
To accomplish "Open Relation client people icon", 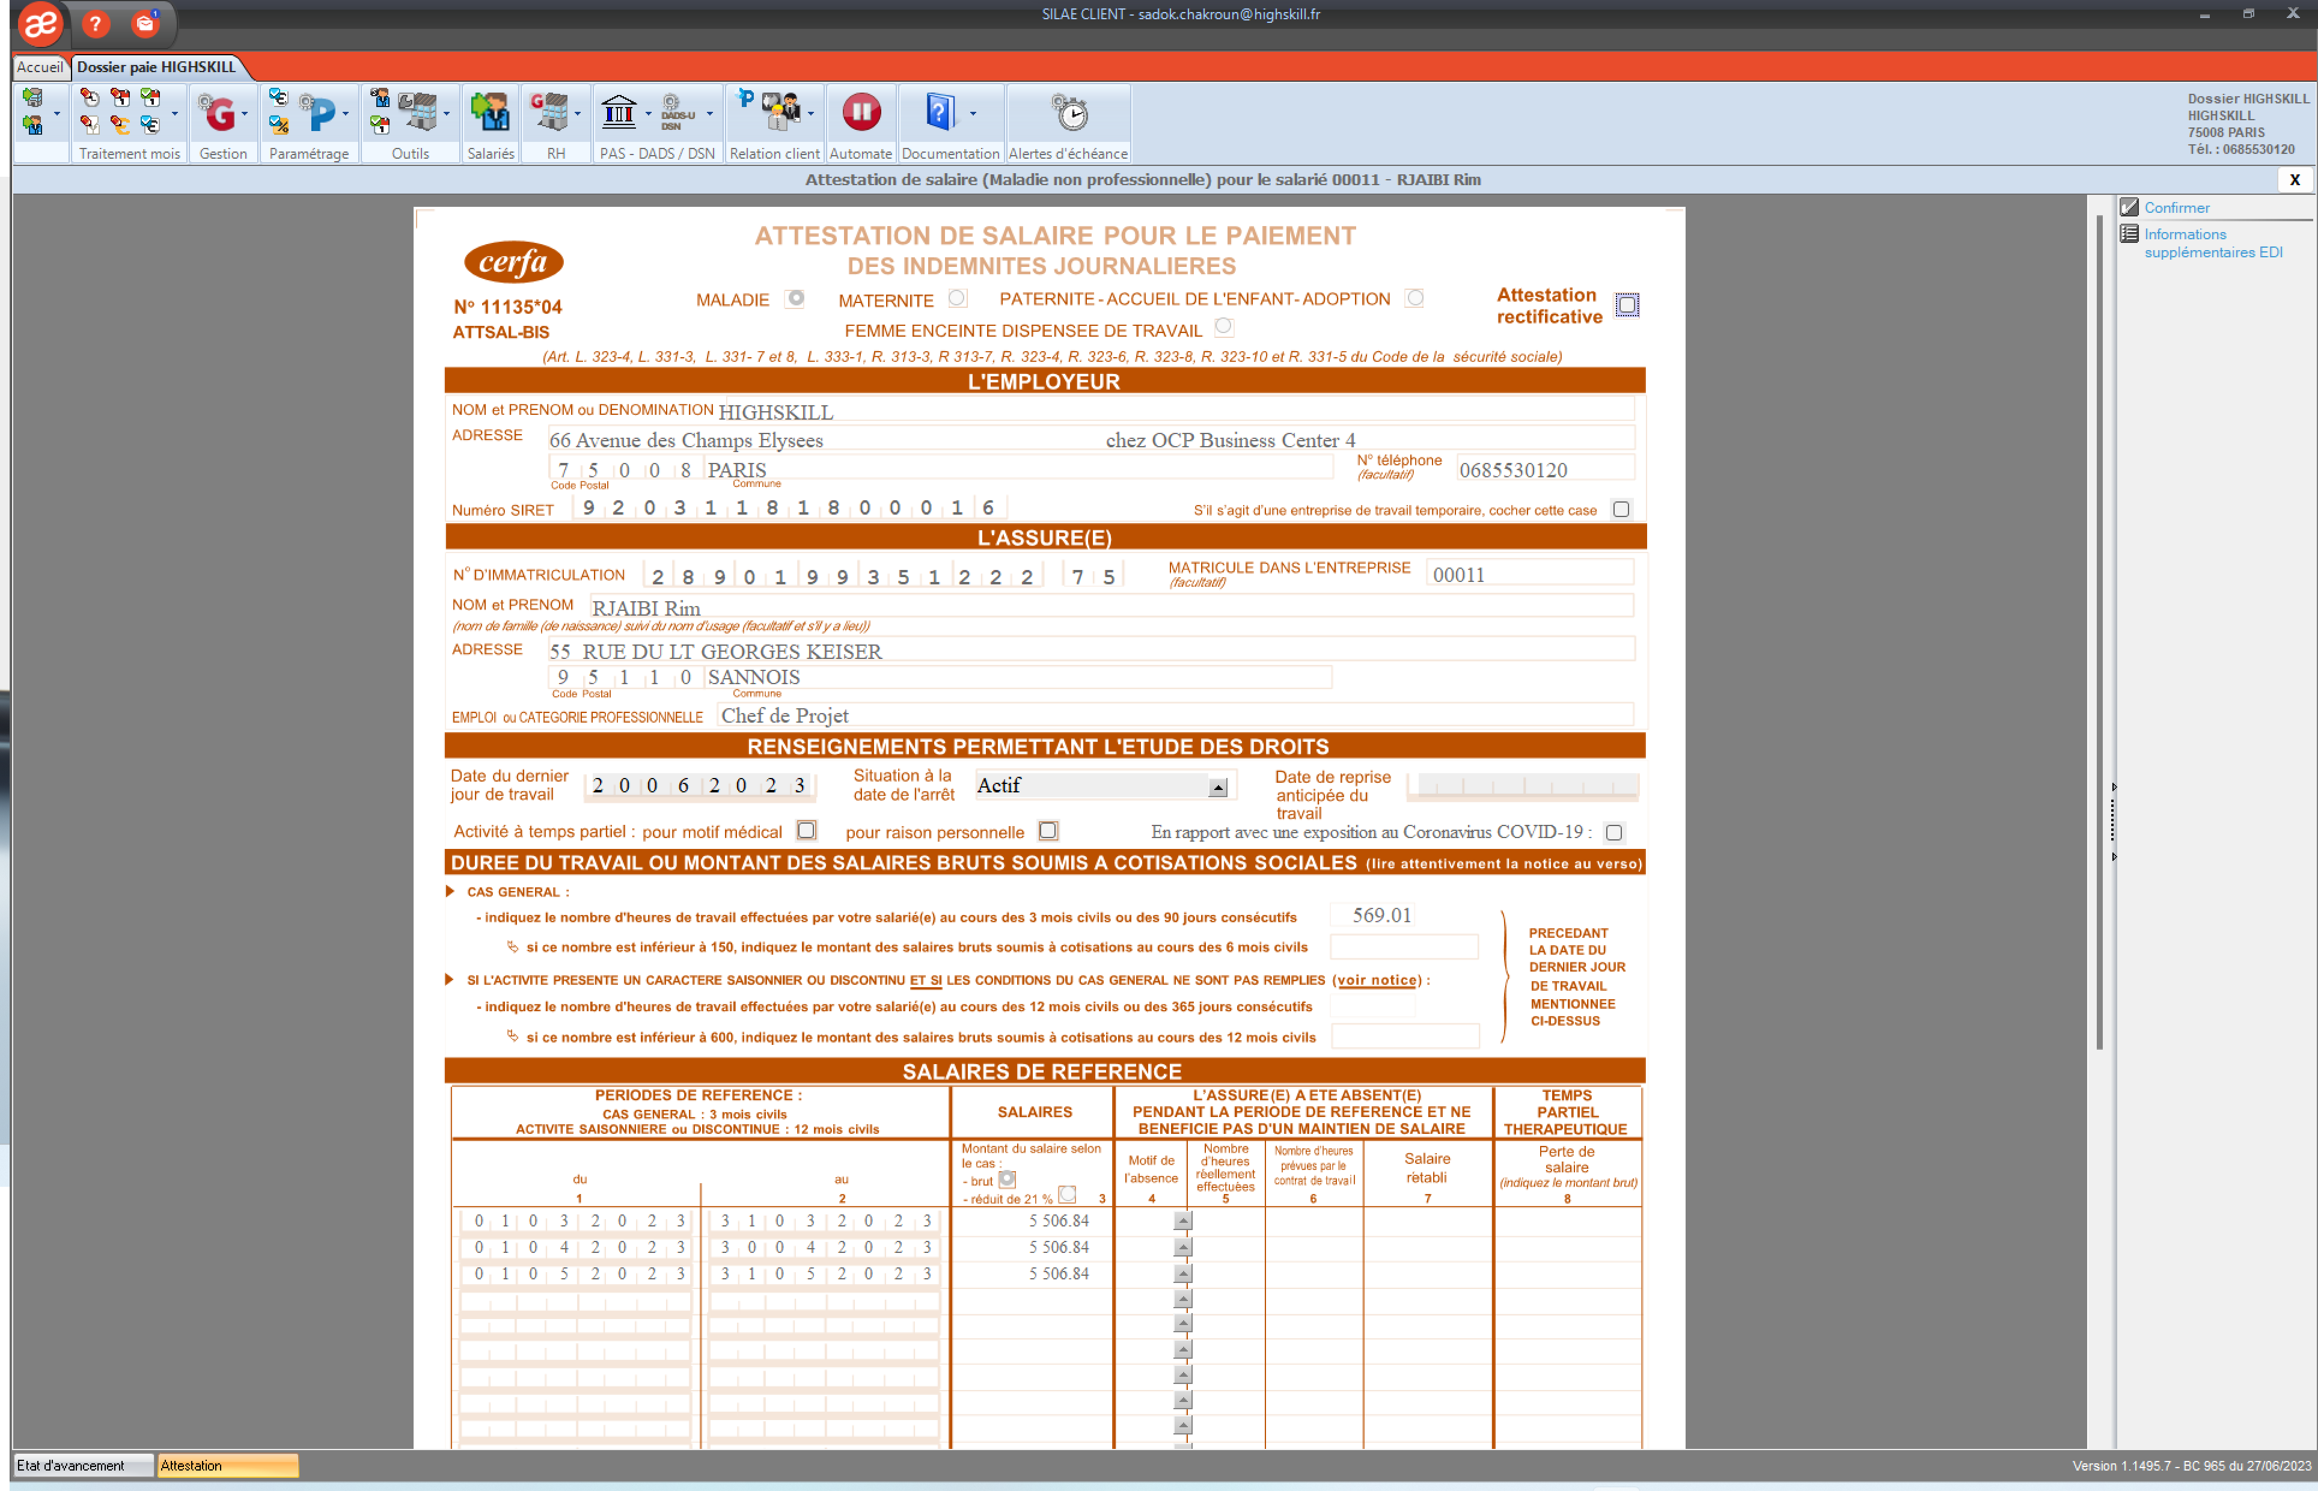I will [781, 113].
